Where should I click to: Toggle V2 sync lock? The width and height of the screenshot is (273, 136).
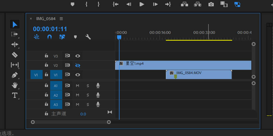pos(67,65)
